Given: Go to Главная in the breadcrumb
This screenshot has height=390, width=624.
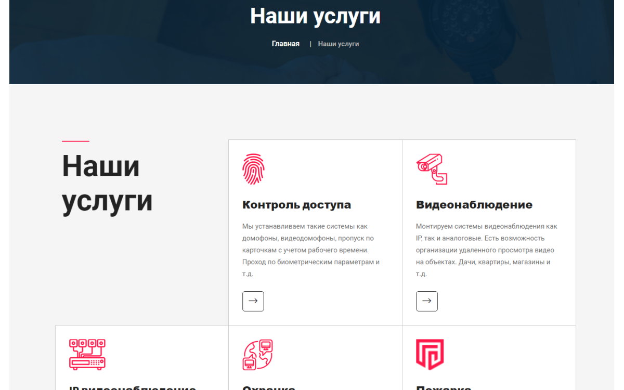Looking at the screenshot, I should point(285,44).
